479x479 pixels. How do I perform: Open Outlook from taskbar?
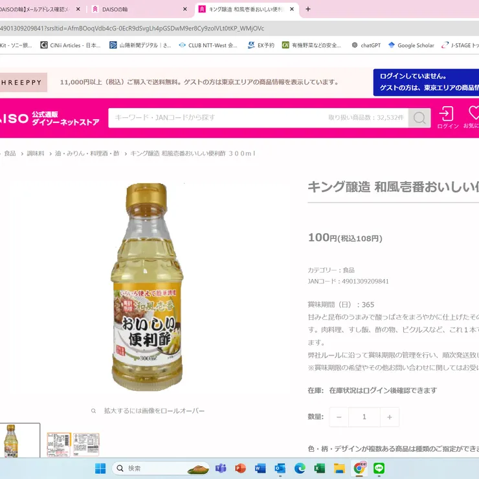pyautogui.click(x=280, y=468)
